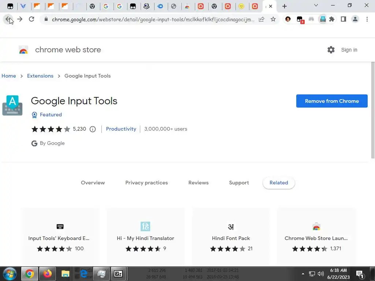
Task: Switch to the yellow smiley face tab
Action: pyautogui.click(x=241, y=6)
